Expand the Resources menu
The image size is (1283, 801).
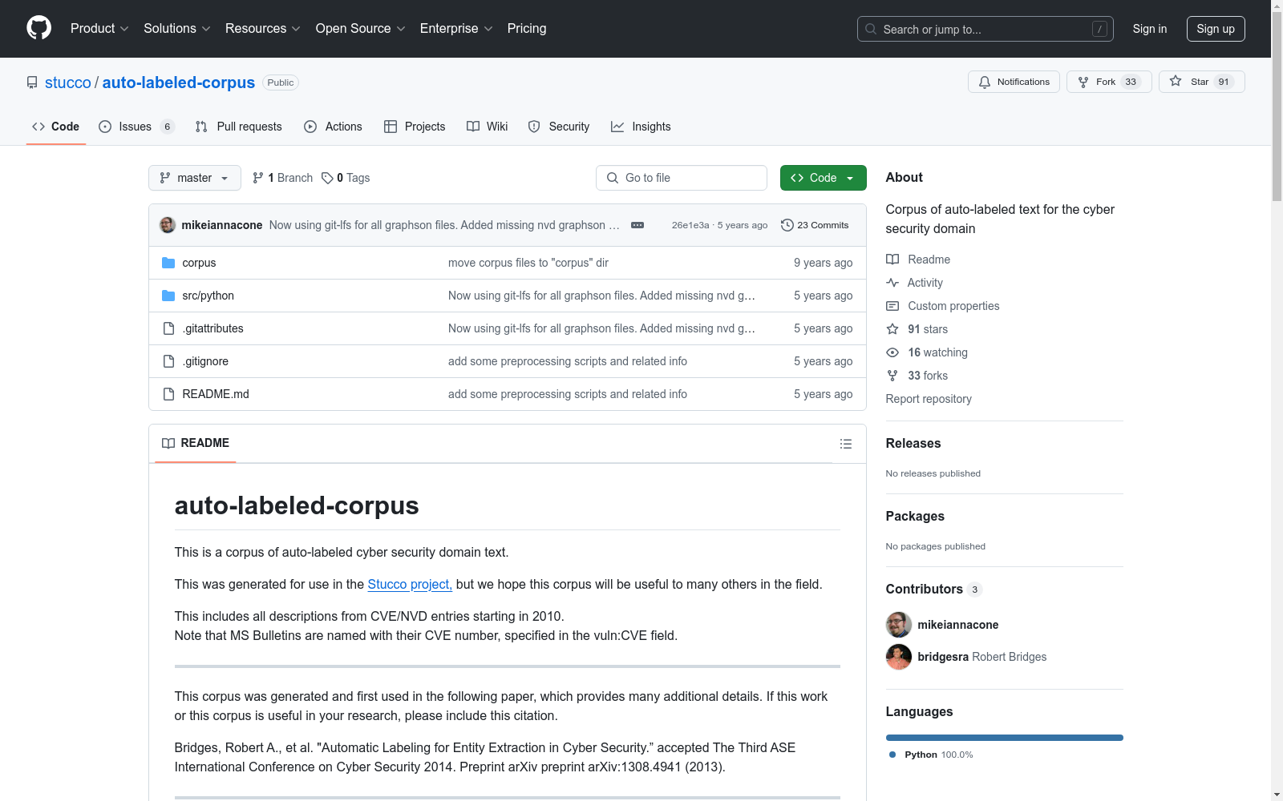point(263,29)
